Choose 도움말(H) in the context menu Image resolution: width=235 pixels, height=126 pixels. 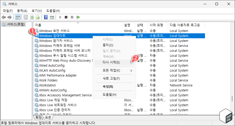(x=114, y=95)
